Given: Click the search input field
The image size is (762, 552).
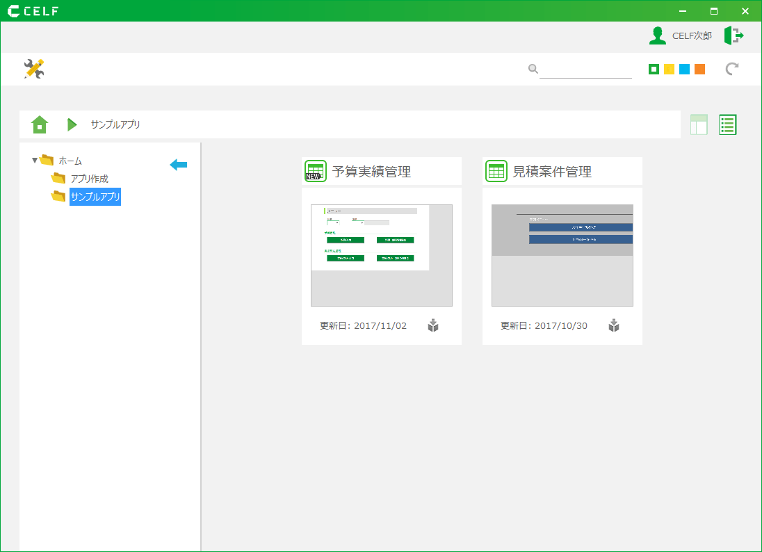Looking at the screenshot, I should pyautogui.click(x=585, y=69).
